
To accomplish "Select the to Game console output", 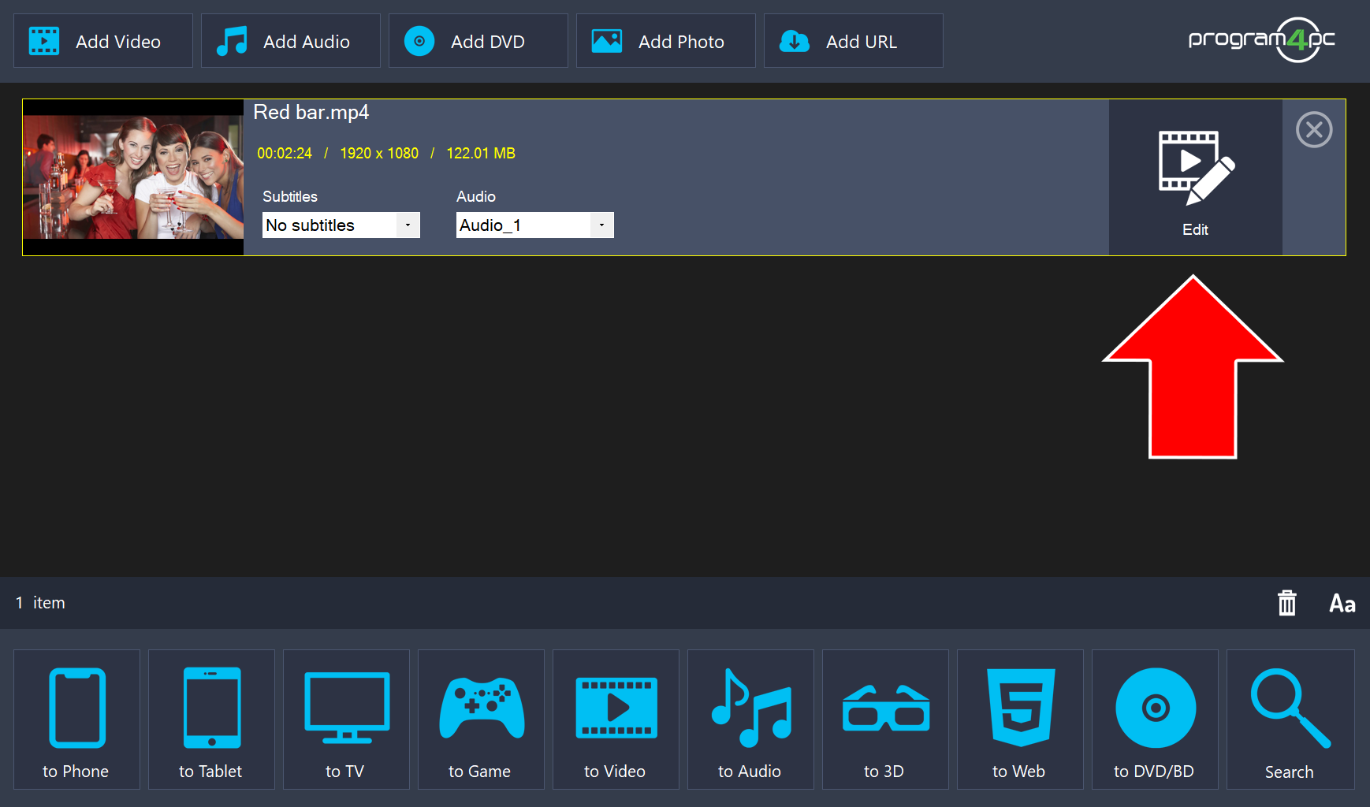I will [481, 720].
